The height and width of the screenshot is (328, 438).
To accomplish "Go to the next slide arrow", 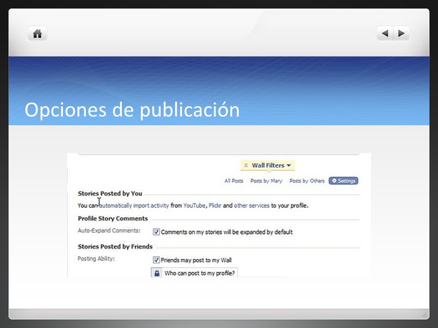I will (401, 33).
